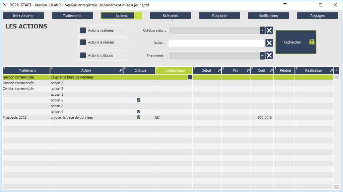Sort by the Collaborateur column header

(x=174, y=70)
